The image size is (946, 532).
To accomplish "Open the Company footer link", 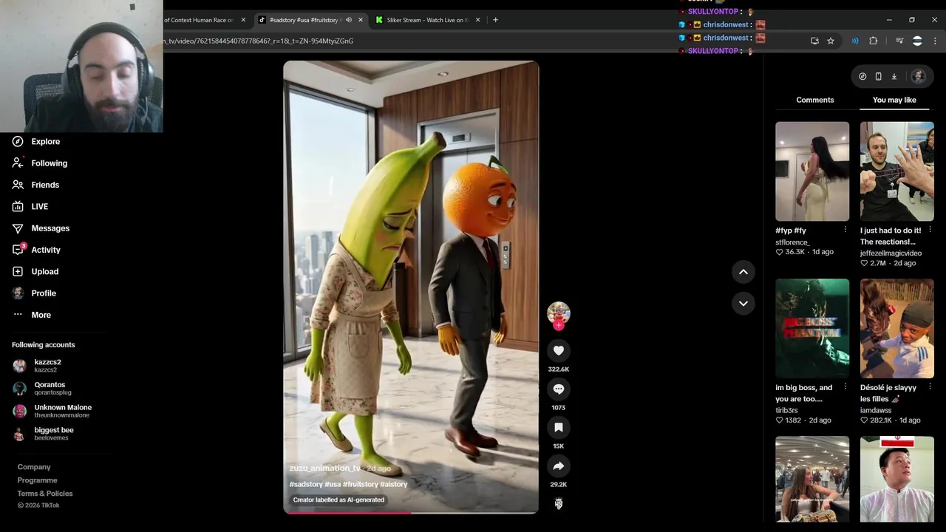I will click(34, 467).
